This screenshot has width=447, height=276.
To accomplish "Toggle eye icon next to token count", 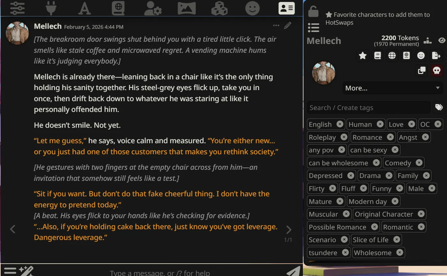I will point(442,40).
